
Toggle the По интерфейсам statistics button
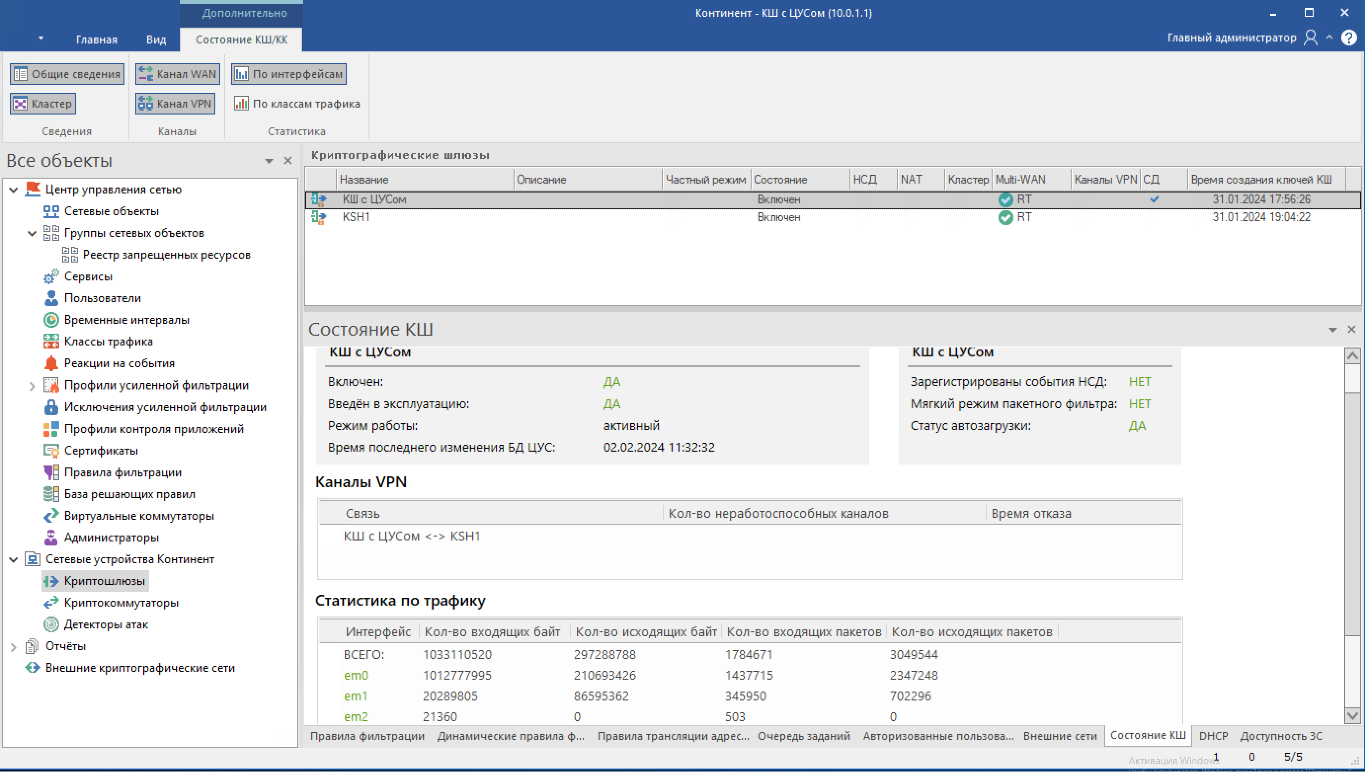289,74
